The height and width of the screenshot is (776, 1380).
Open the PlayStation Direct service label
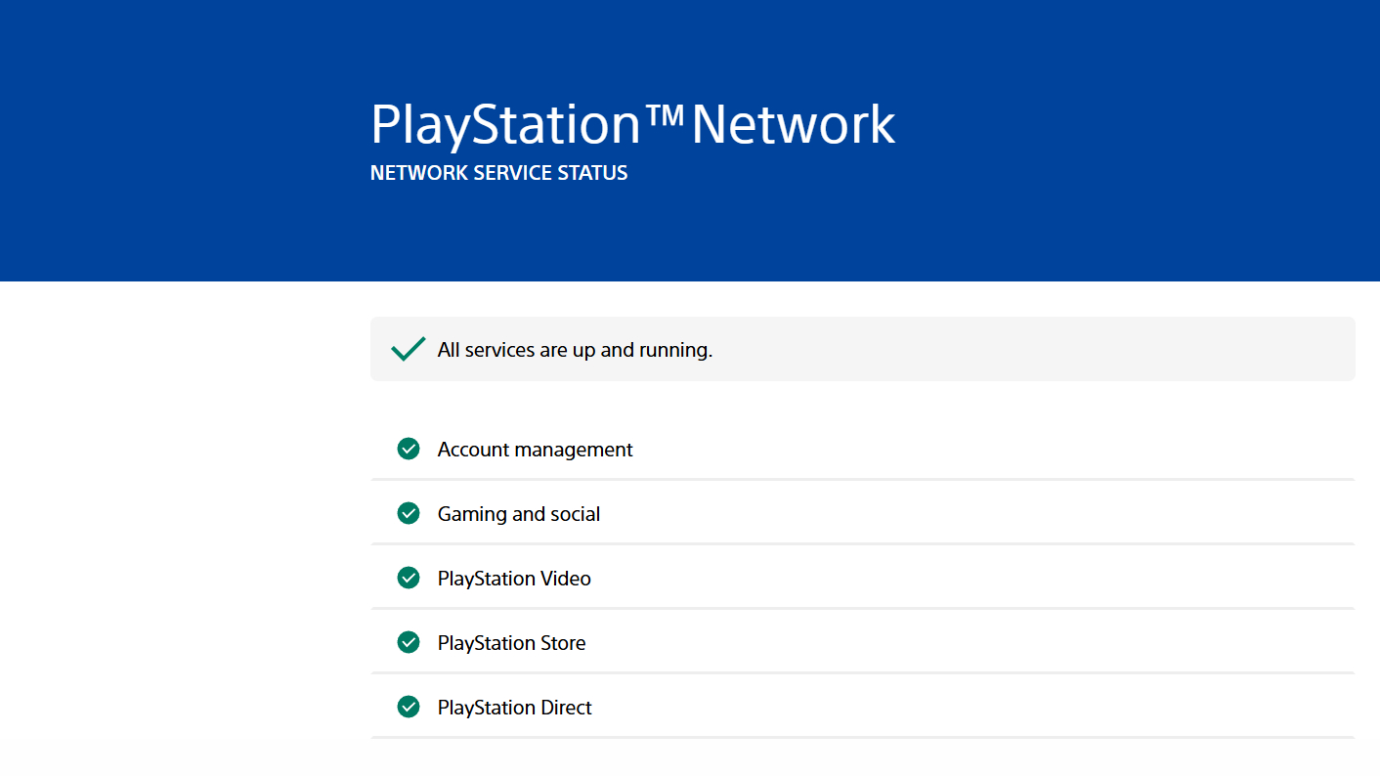pos(514,708)
